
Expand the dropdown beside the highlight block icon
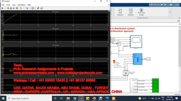23,8
